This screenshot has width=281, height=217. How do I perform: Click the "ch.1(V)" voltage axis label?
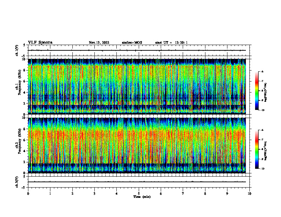point(17,50)
